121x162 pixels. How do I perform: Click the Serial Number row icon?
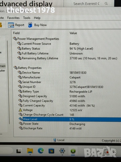click(x=20, y=82)
